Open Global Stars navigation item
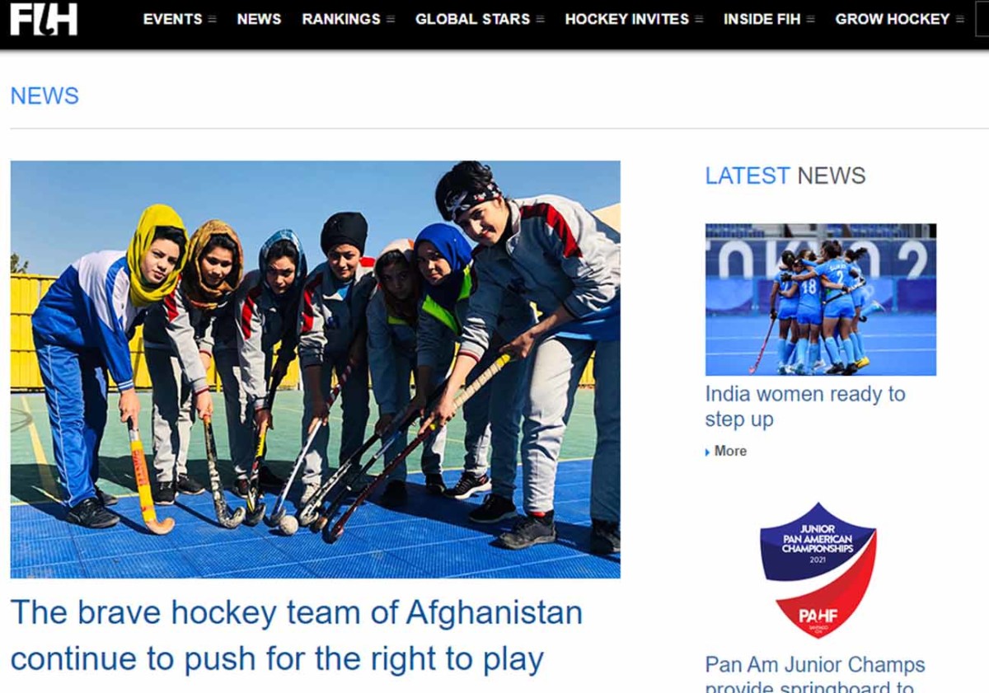Viewport: 989px width, 693px height. click(x=472, y=19)
